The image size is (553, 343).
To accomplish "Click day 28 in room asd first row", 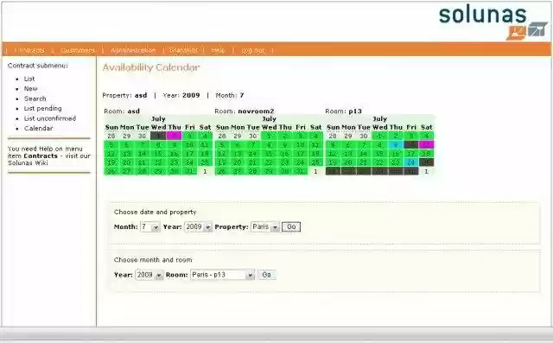I will [111, 136].
